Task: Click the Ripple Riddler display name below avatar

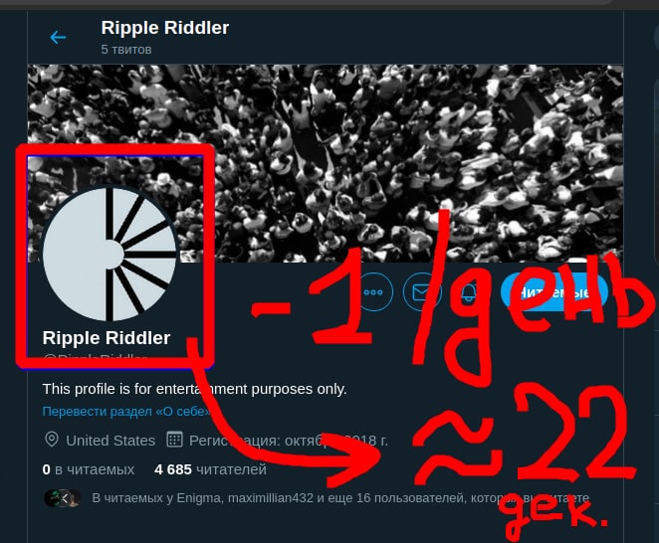Action: [x=107, y=338]
